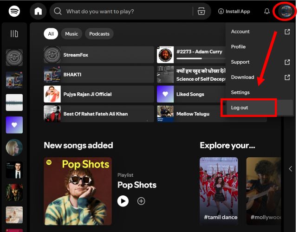This screenshot has height=232, width=299.
Task: Open BHAKTI playlist in library sidebar
Action: pos(14,80)
